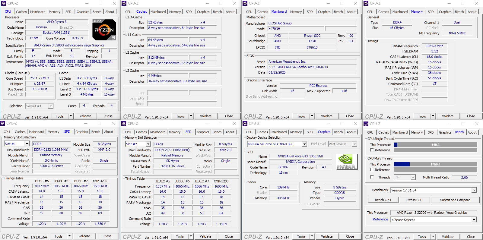Switch to About tab in the Caches window
This screenshot has width=483, height=240.
[230, 12]
